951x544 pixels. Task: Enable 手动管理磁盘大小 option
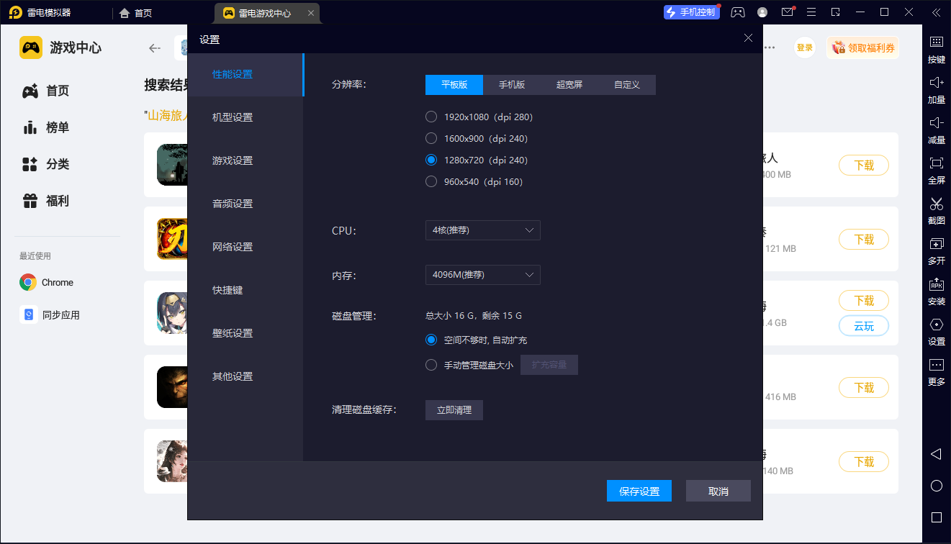click(431, 364)
